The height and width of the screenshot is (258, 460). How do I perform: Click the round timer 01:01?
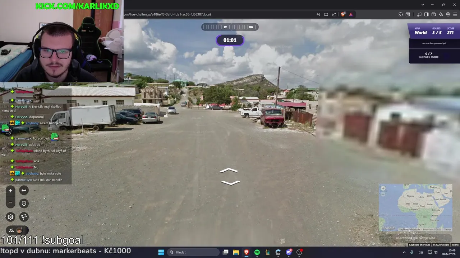pos(230,40)
